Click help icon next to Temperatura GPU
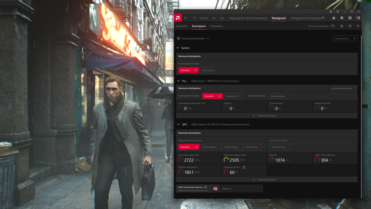The image size is (371, 209). pos(244,167)
